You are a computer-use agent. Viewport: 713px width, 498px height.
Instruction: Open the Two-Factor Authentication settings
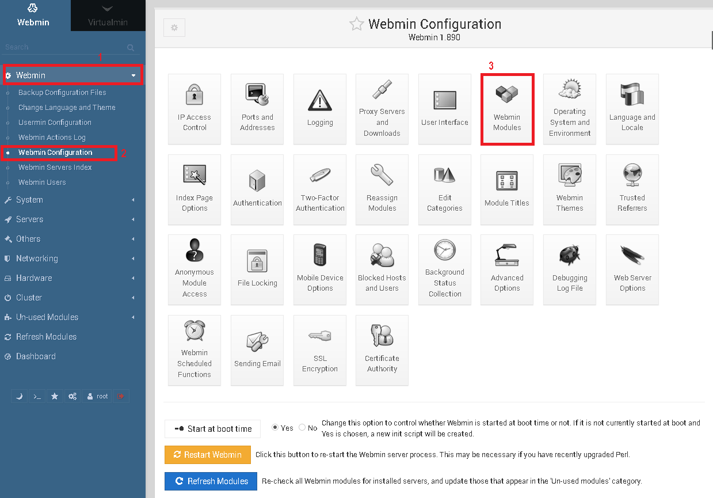(319, 189)
